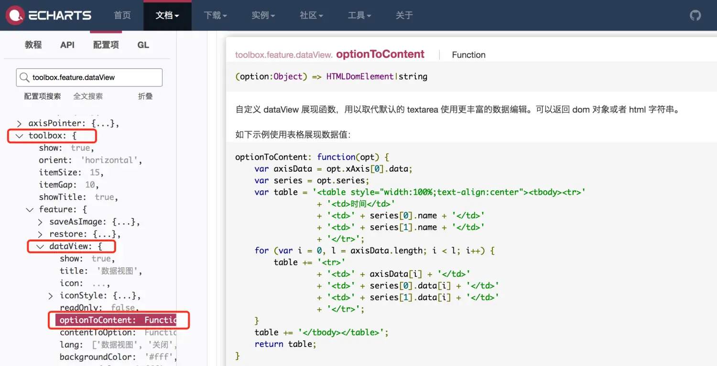Switch to the 配置项 tab

coord(106,45)
